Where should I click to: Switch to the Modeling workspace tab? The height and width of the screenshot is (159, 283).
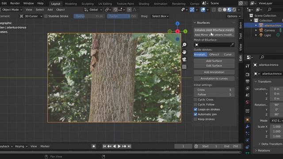[x=71, y=4]
